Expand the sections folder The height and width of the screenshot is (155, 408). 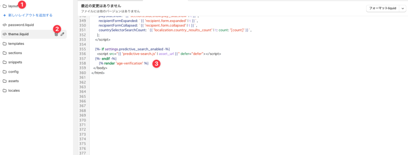[x=15, y=53]
